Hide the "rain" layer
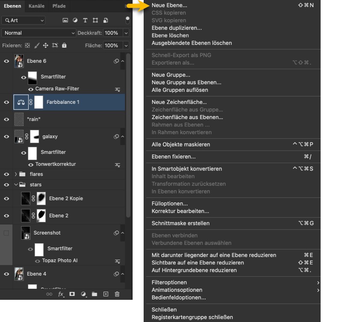 [x=6, y=119]
